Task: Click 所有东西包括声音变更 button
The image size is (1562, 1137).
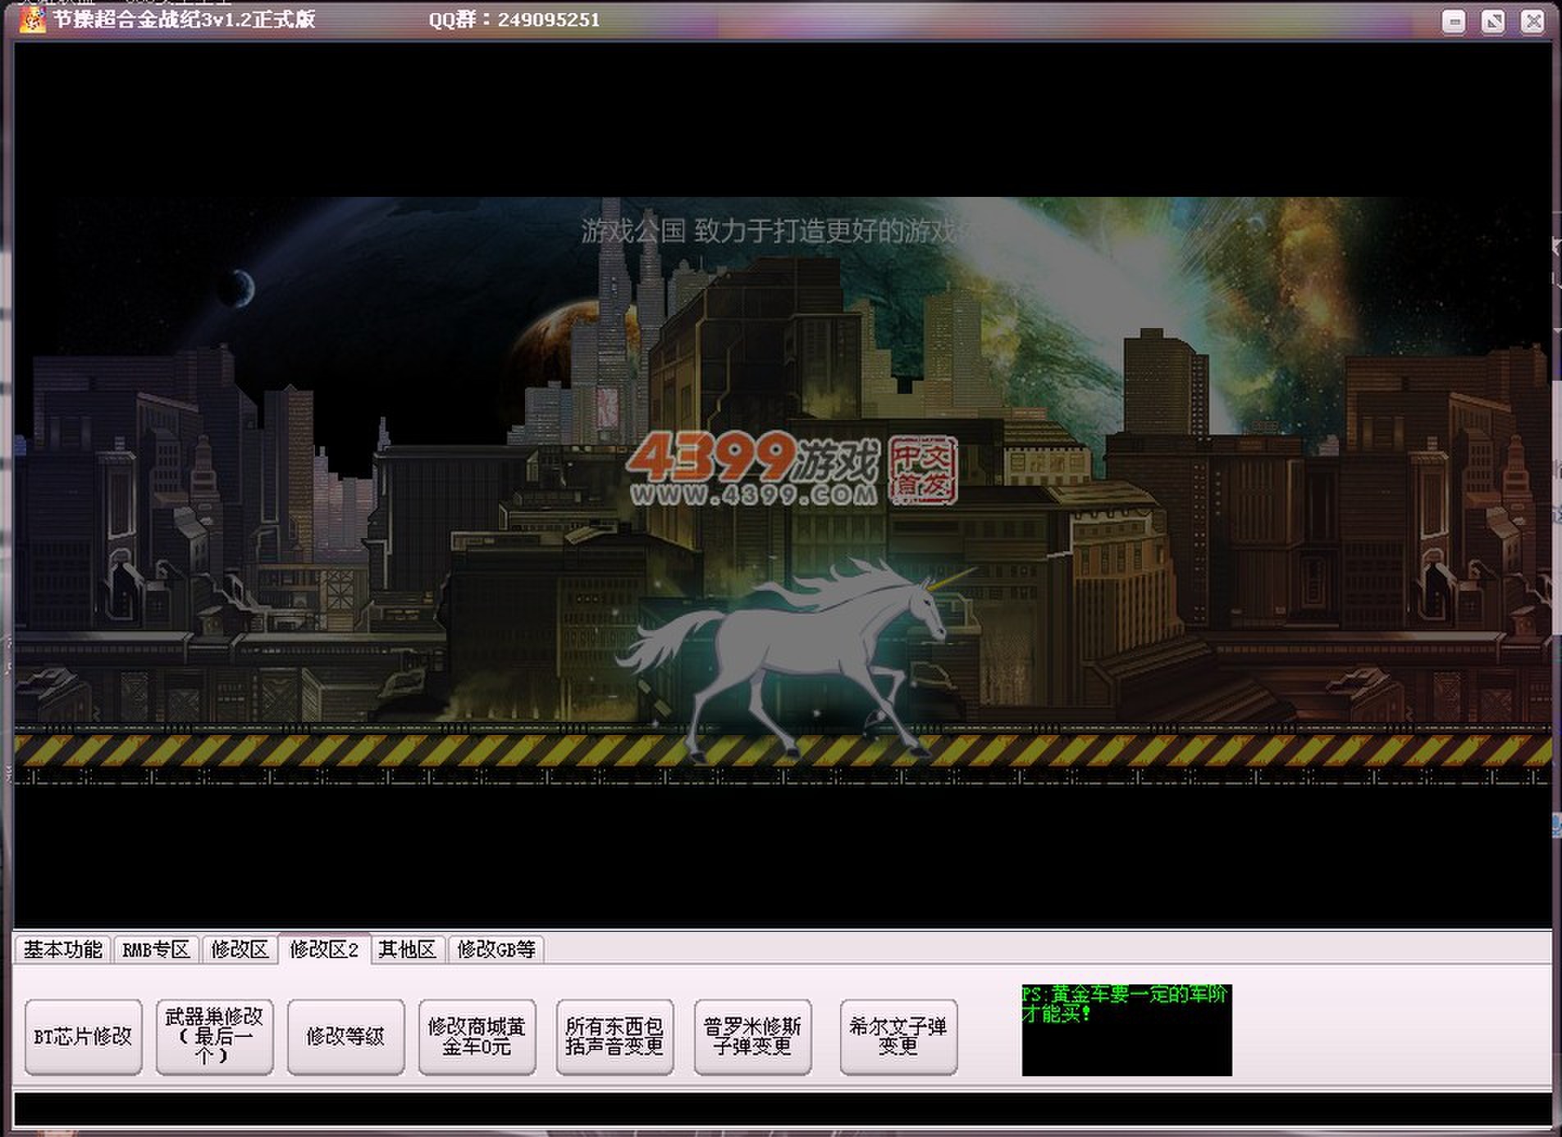Action: tap(614, 1036)
